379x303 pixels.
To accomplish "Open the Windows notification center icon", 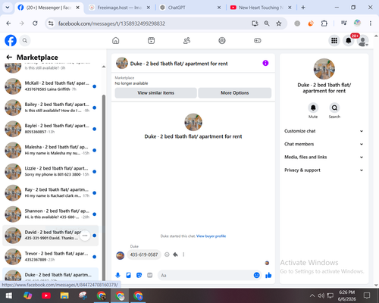I will pos(367,295).
